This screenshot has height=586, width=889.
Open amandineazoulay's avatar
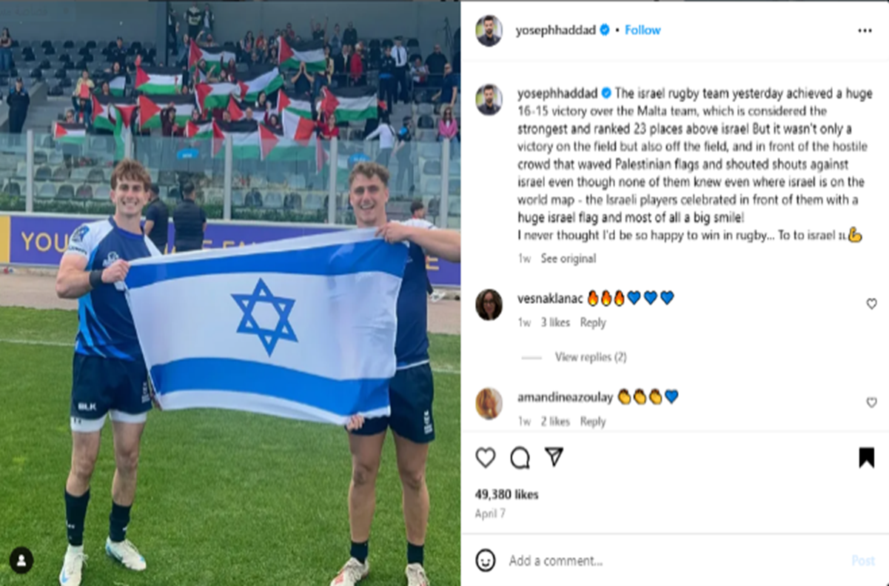489,403
